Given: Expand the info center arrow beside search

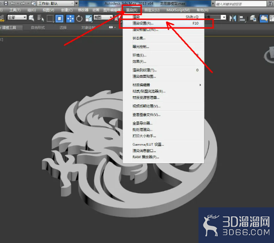Looking at the screenshot, I should pos(213,4).
